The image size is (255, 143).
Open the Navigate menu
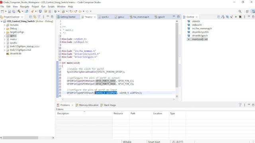click(25, 7)
